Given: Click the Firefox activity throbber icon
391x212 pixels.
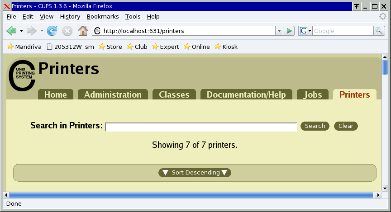Looking at the screenshot, I should [x=383, y=16].
